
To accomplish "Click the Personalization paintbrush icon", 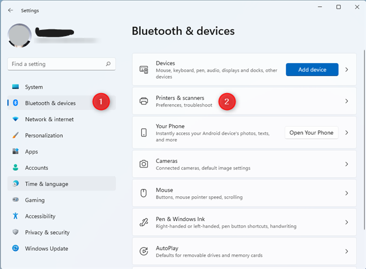I will [x=15, y=135].
